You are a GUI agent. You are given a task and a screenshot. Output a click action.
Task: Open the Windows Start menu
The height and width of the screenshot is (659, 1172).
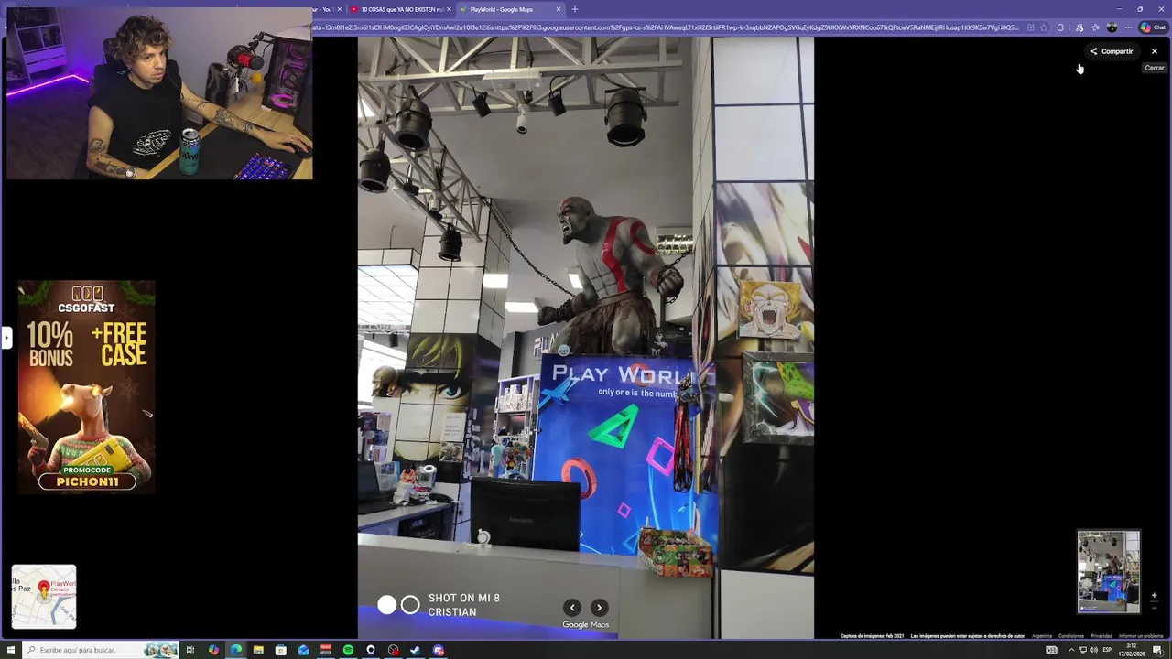tap(12, 650)
